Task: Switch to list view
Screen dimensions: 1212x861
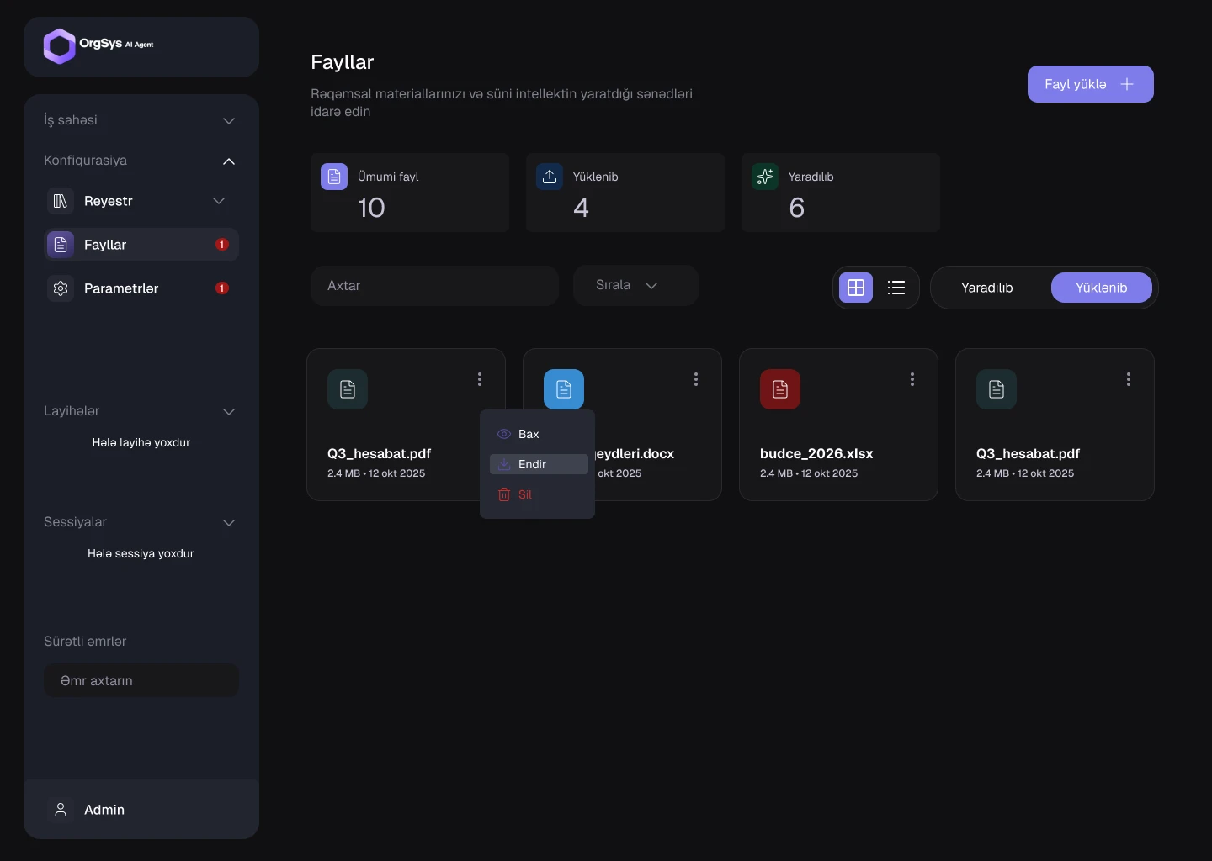Action: pos(896,288)
